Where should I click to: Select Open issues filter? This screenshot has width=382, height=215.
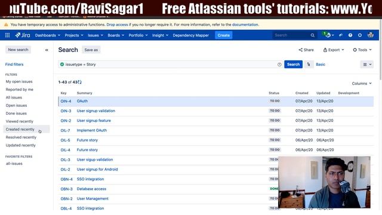pos(16,106)
